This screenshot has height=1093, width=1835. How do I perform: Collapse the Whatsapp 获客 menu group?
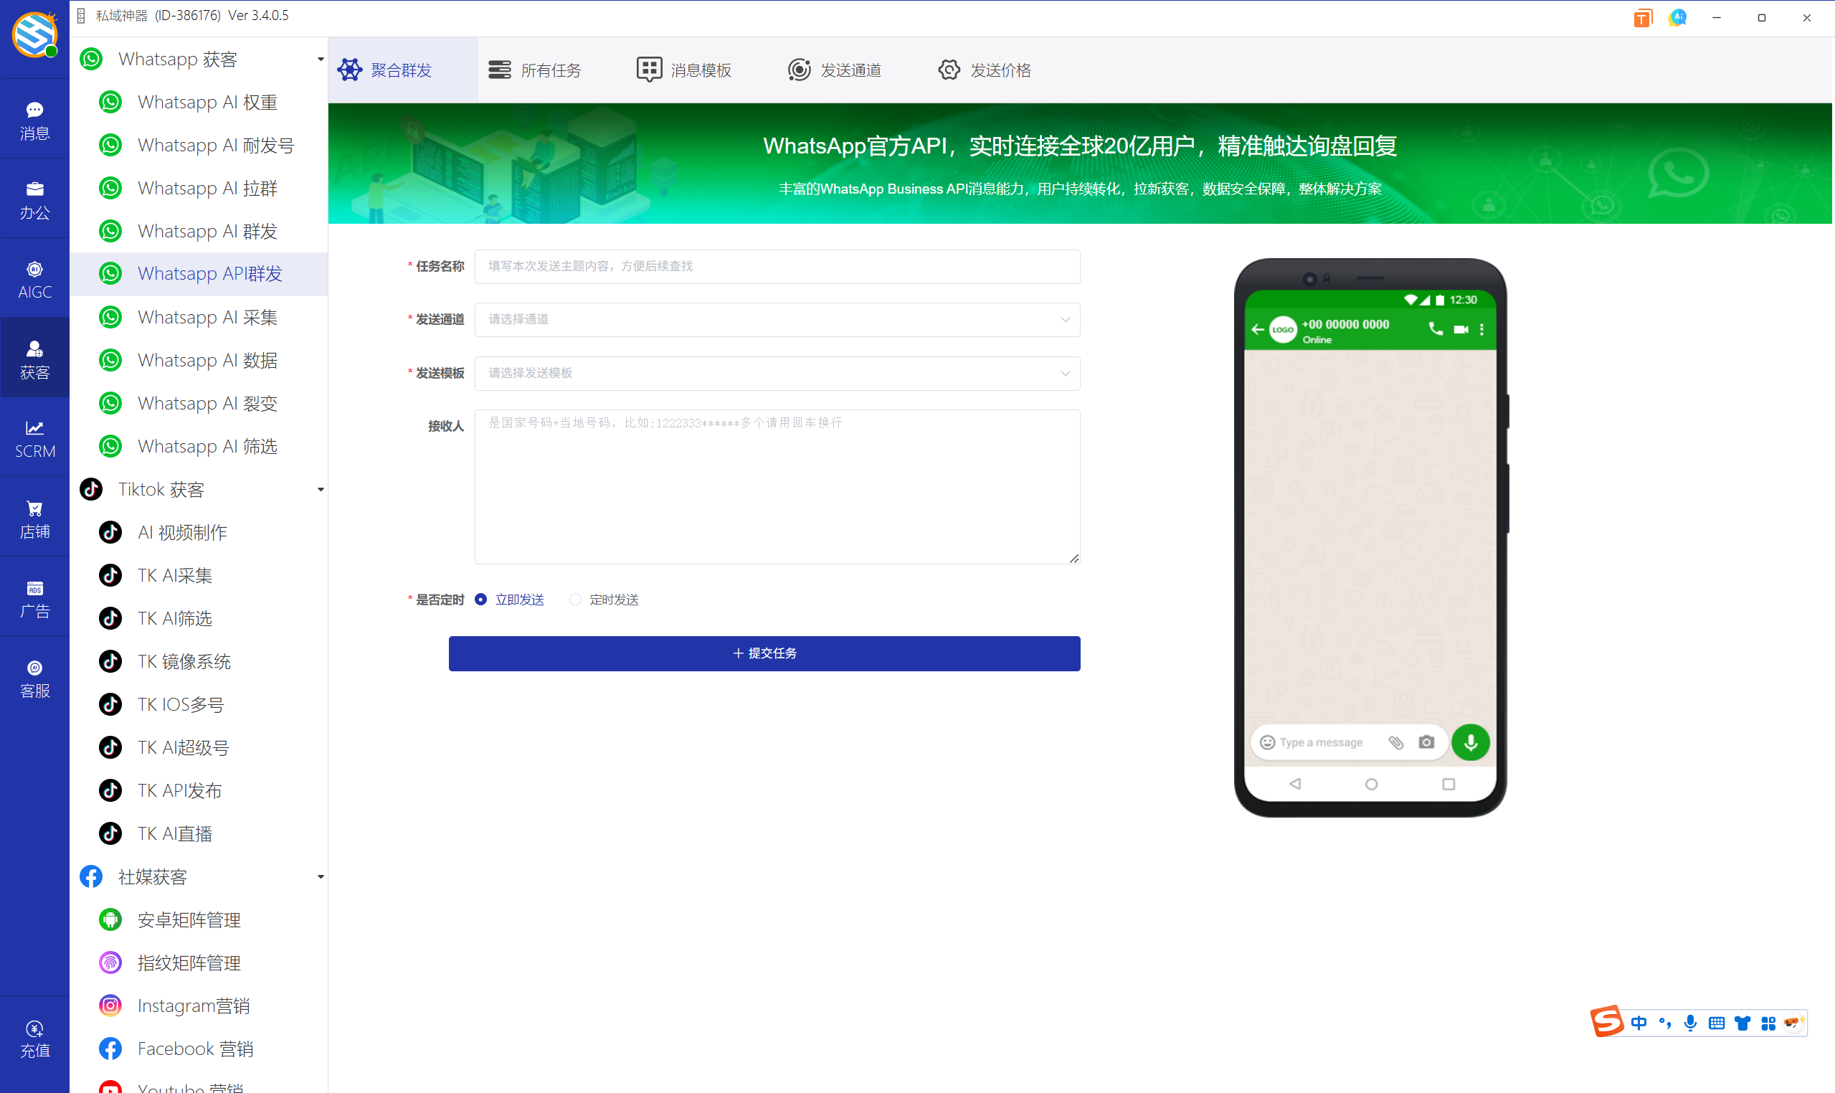[x=320, y=59]
